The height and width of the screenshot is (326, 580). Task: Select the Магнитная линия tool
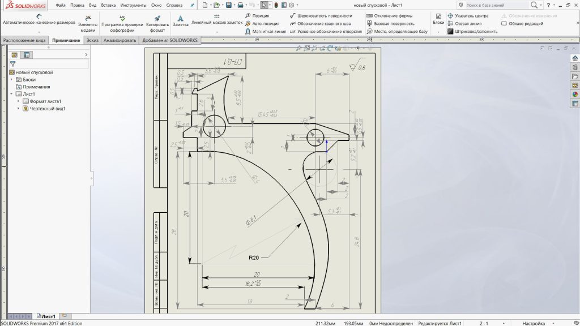click(266, 32)
